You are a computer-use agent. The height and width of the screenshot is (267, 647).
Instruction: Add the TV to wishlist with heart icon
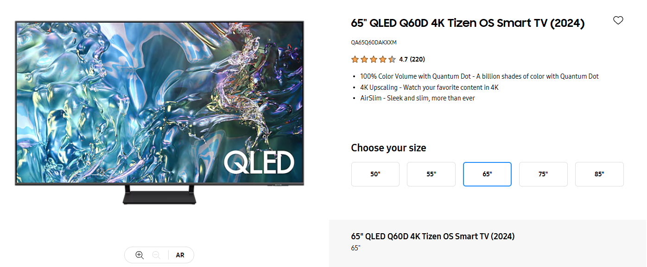(x=618, y=20)
